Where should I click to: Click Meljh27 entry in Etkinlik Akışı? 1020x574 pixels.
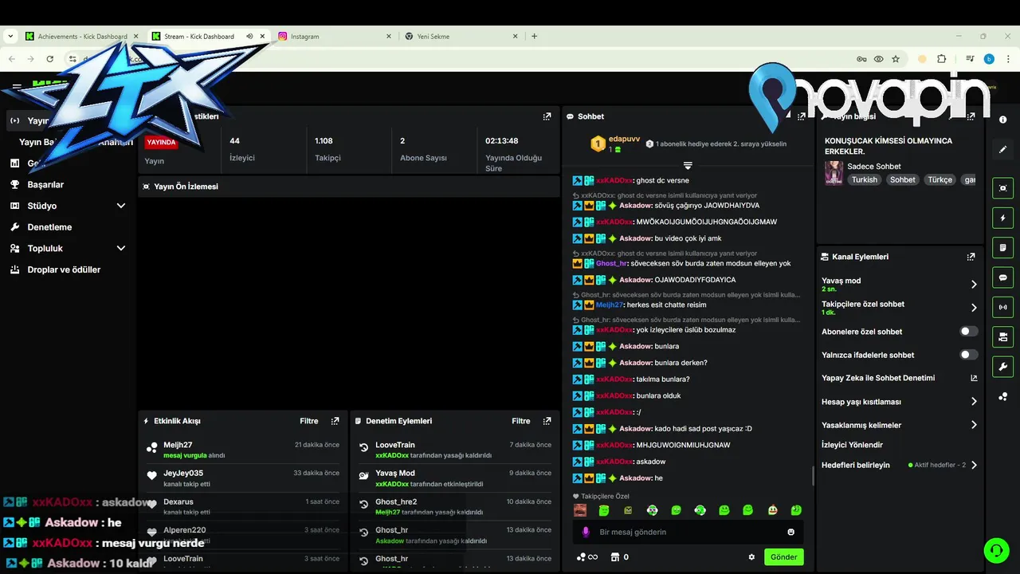pos(243,450)
